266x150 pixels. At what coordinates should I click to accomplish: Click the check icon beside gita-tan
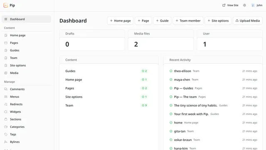pyautogui.click(x=171, y=131)
